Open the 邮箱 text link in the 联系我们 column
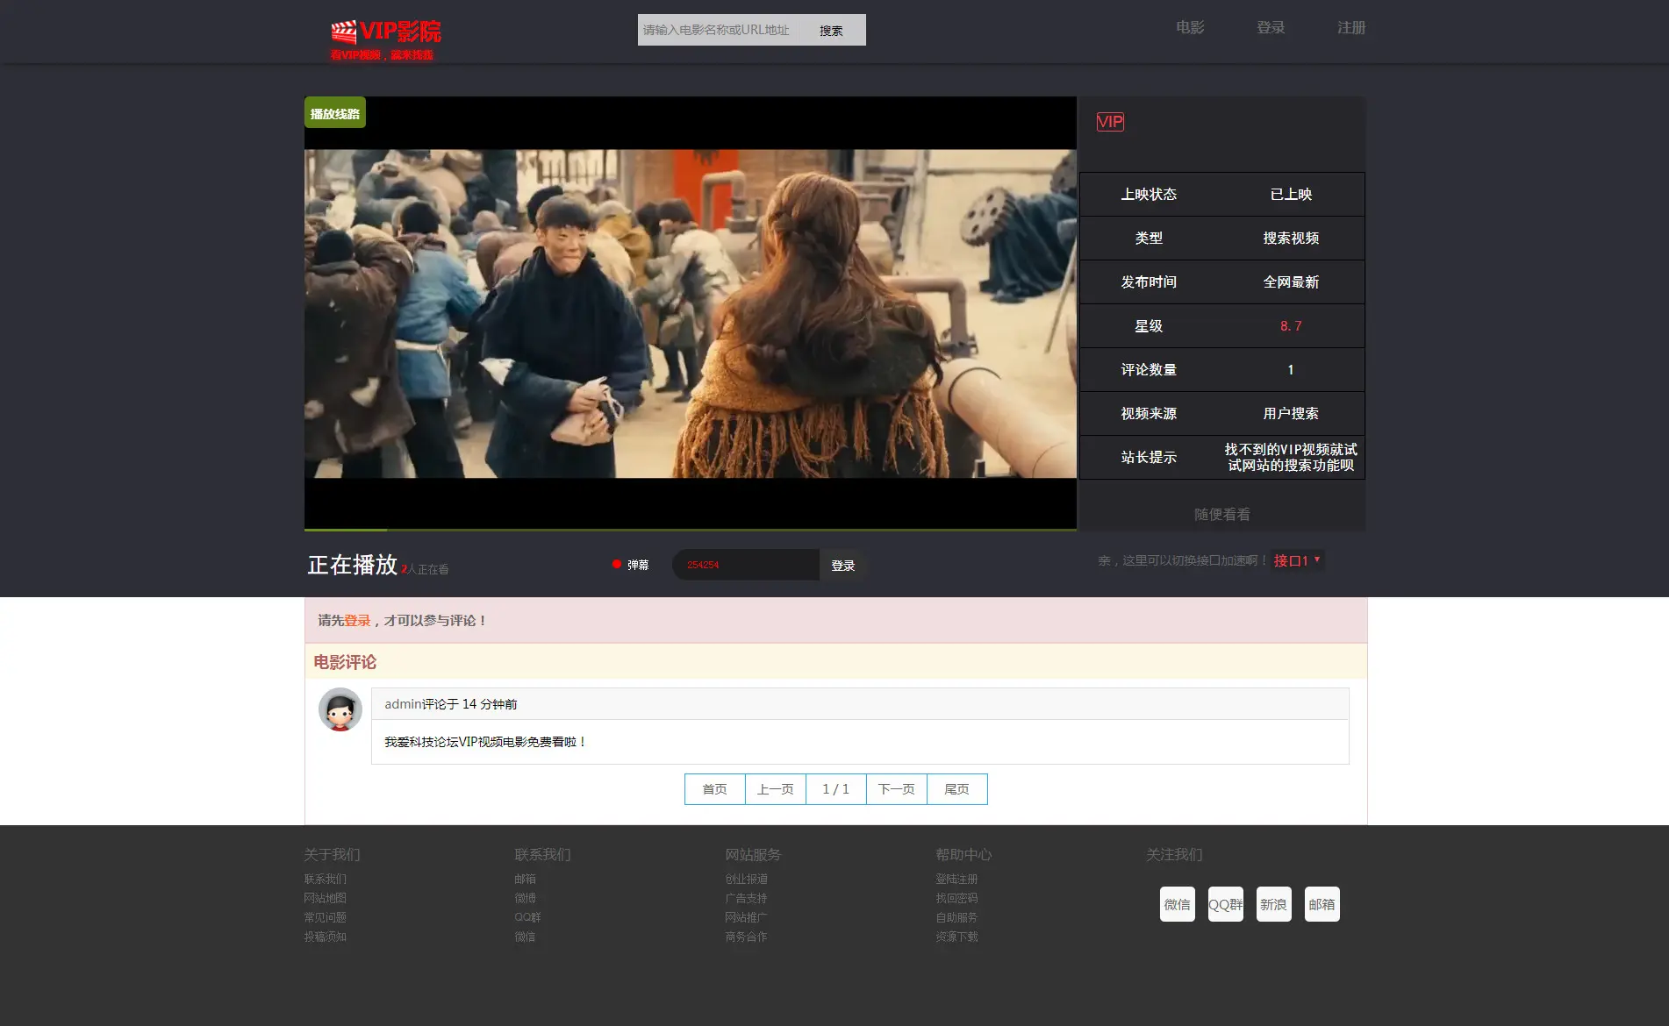The width and height of the screenshot is (1669, 1026). (526, 879)
